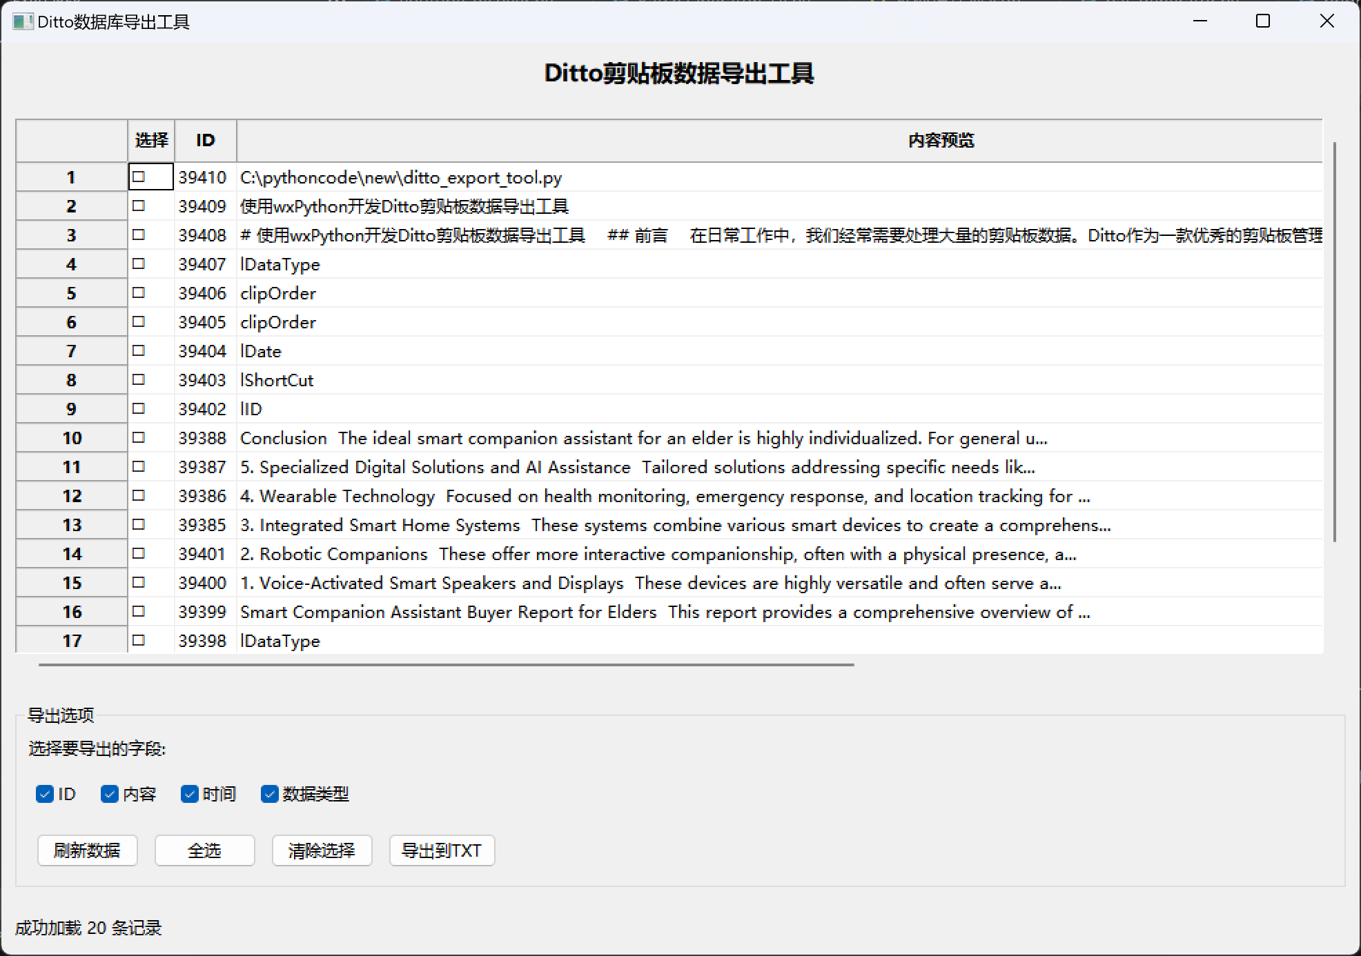
Task: Click the Conclusion content cell in row 10
Action: pyautogui.click(x=780, y=438)
